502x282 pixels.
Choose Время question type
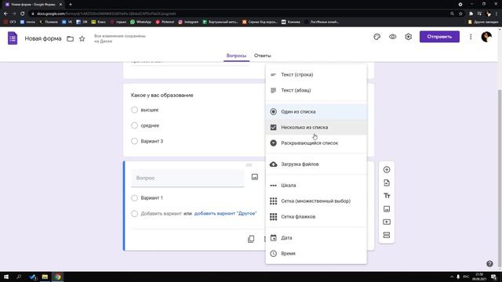click(316, 253)
